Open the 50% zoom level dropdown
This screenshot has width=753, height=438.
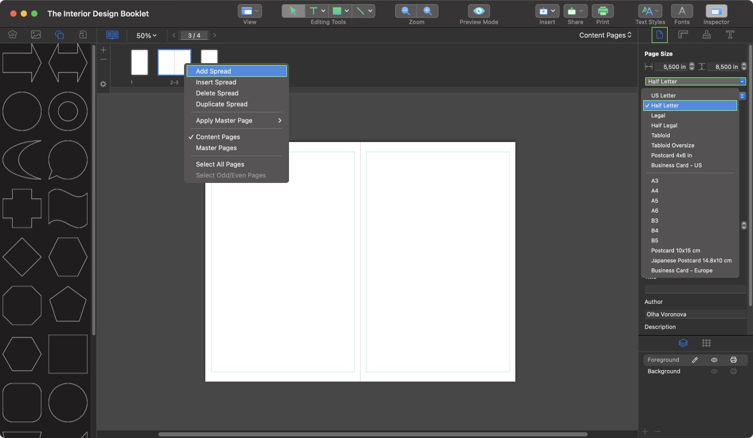[146, 35]
